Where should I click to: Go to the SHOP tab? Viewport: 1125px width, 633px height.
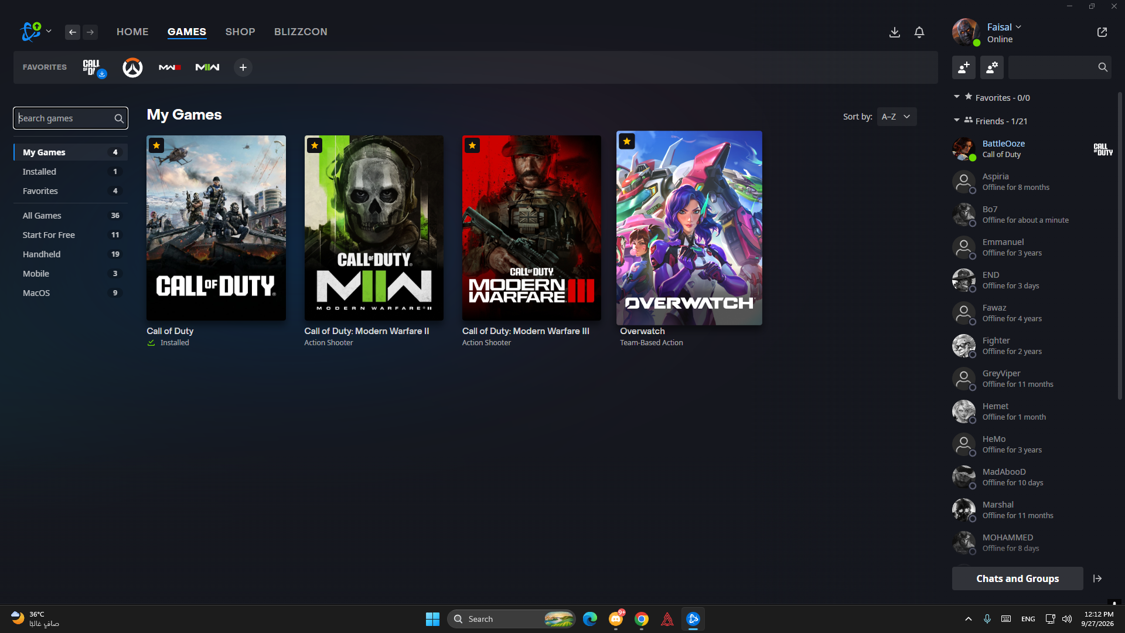(240, 32)
